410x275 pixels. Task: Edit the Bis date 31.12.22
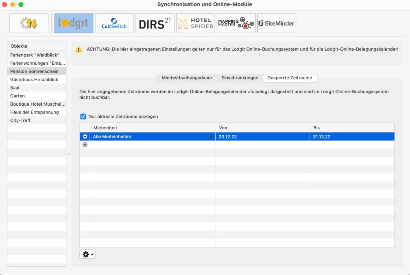[352, 136]
